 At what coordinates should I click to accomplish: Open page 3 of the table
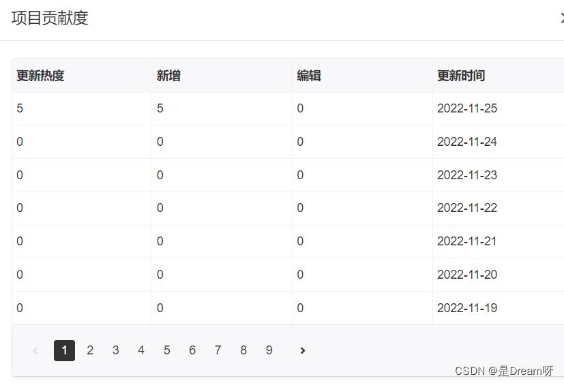click(x=115, y=350)
